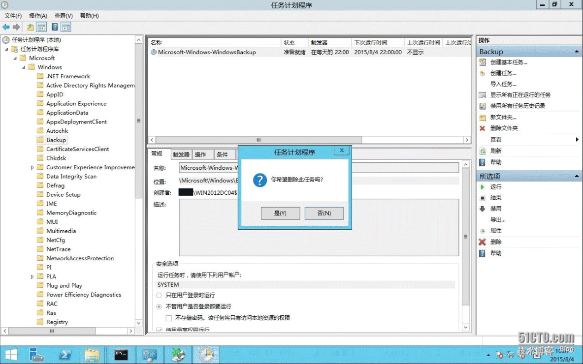
Task: Open the Windows Start button
Action: [x=11, y=355]
